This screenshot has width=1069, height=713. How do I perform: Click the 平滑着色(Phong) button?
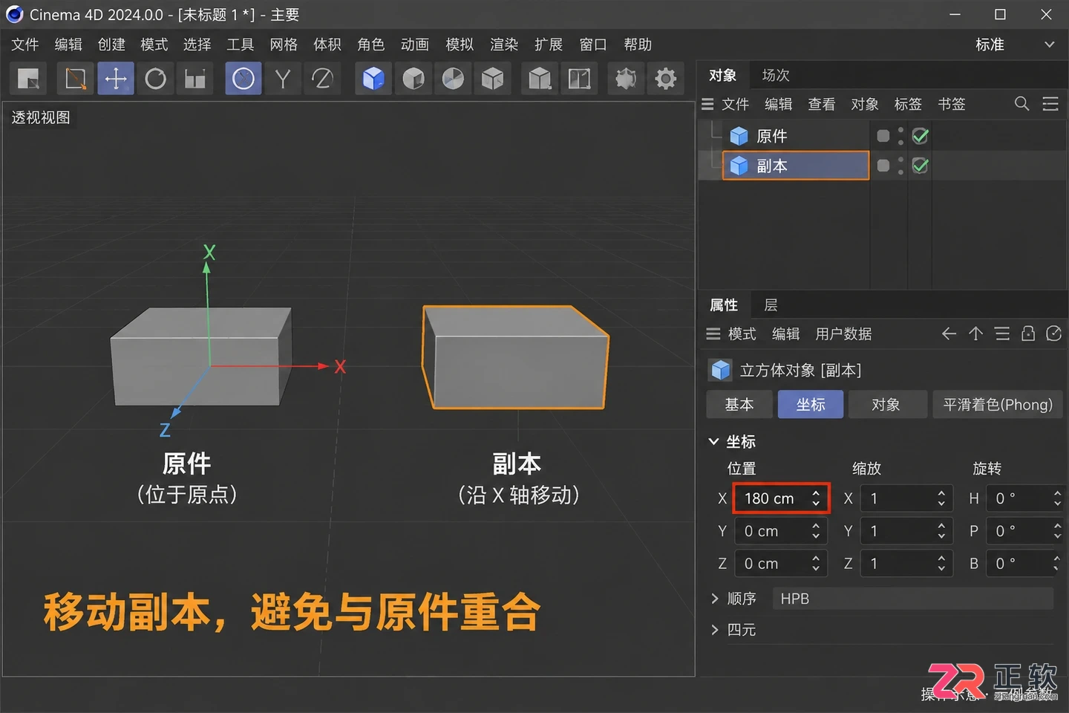(x=998, y=405)
